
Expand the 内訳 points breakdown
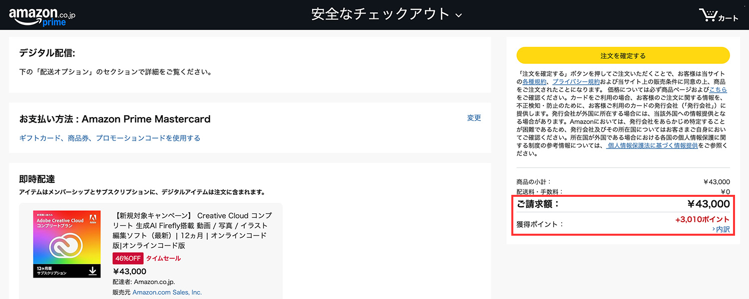tap(721, 229)
